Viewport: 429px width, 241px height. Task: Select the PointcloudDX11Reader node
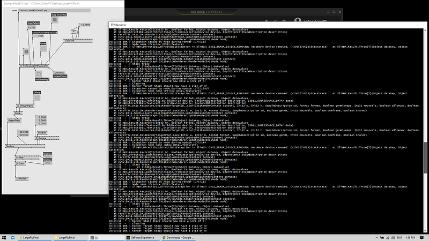coord(34,66)
